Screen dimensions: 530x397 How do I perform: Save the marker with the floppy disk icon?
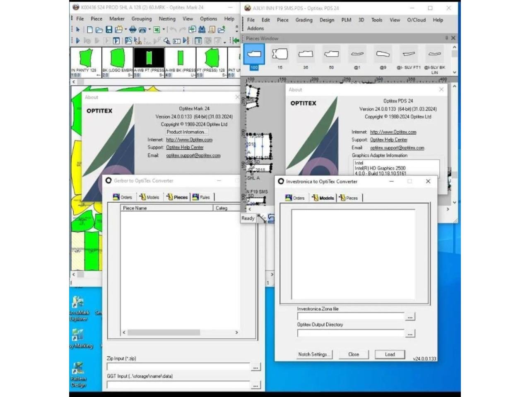[x=109, y=30]
